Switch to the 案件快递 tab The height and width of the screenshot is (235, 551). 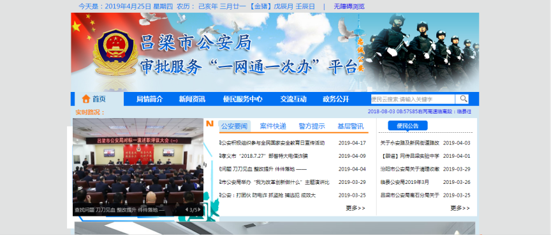coord(273,126)
